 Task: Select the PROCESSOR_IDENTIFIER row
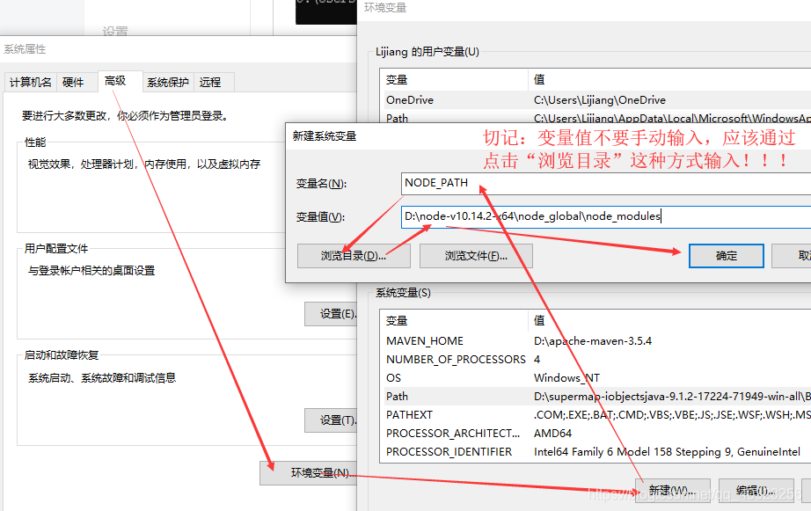click(595, 452)
